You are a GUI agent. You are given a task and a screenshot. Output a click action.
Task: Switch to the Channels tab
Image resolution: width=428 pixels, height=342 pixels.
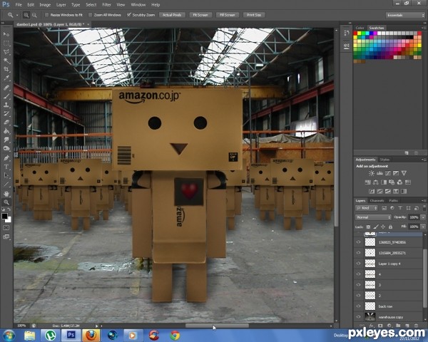377,201
